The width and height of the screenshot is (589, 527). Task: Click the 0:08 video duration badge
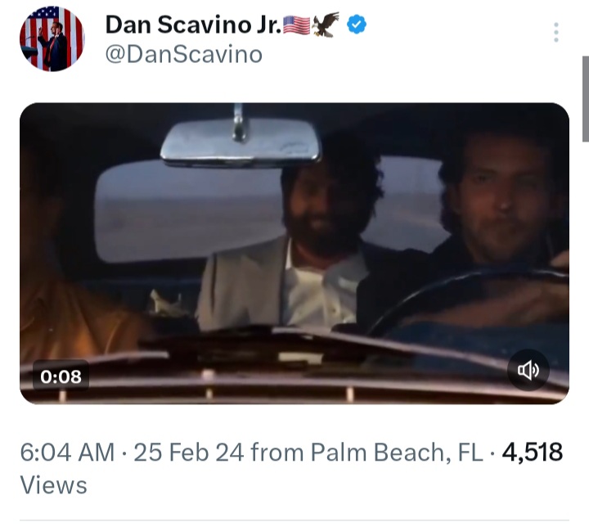point(61,376)
